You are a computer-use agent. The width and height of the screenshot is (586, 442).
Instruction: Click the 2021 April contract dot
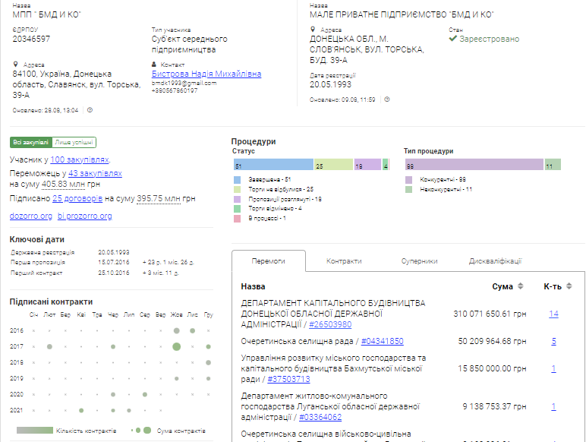[81, 411]
